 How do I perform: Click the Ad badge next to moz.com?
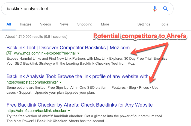pyautogui.click(x=9, y=53)
